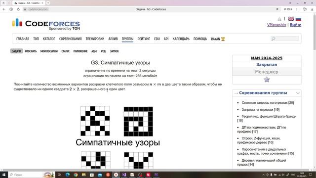The height and width of the screenshot is (178, 316).
Task: Open Паросочетания в двудольных графах contest
Action: [x=266, y=151]
